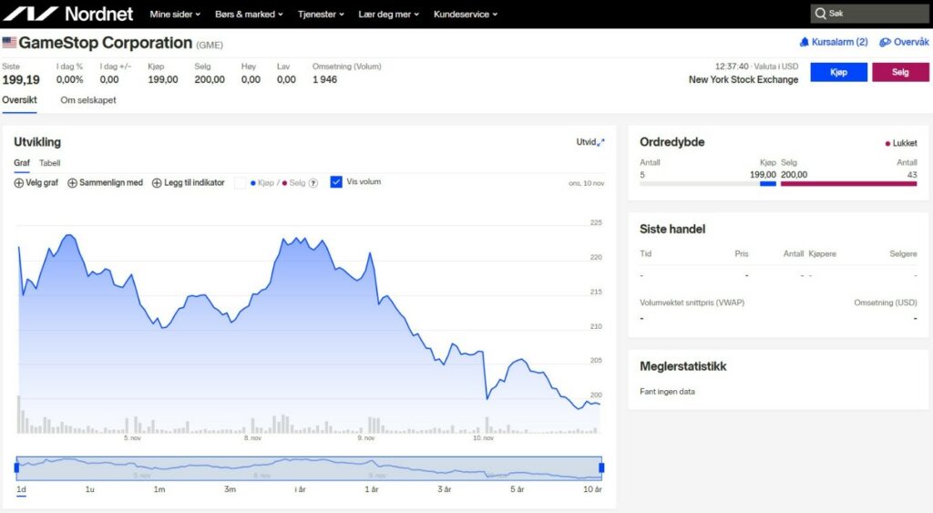The image size is (933, 513).
Task: Click the plus icon for Sammenlign med
Action: (x=72, y=183)
